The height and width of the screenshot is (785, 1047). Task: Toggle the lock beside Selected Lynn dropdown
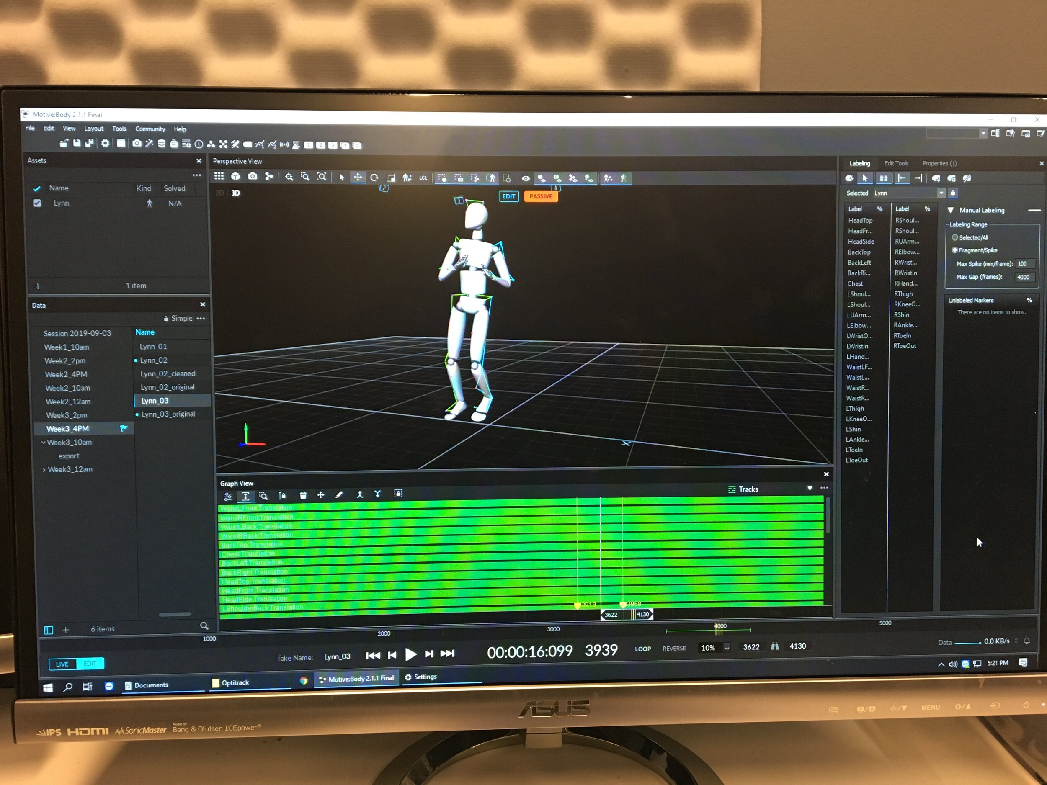pos(953,193)
